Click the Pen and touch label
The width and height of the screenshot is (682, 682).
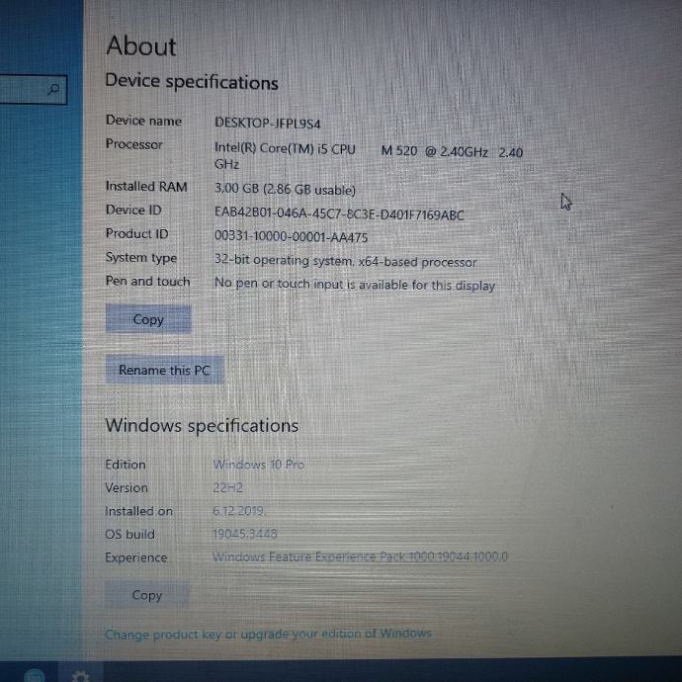pyautogui.click(x=147, y=282)
